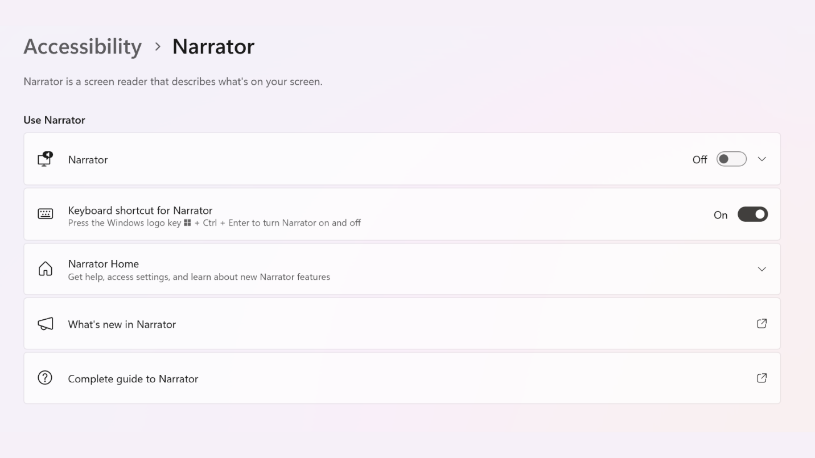Image resolution: width=815 pixels, height=458 pixels.
Task: Disable Keyboard shortcut for Narrator toggle
Action: coord(752,214)
